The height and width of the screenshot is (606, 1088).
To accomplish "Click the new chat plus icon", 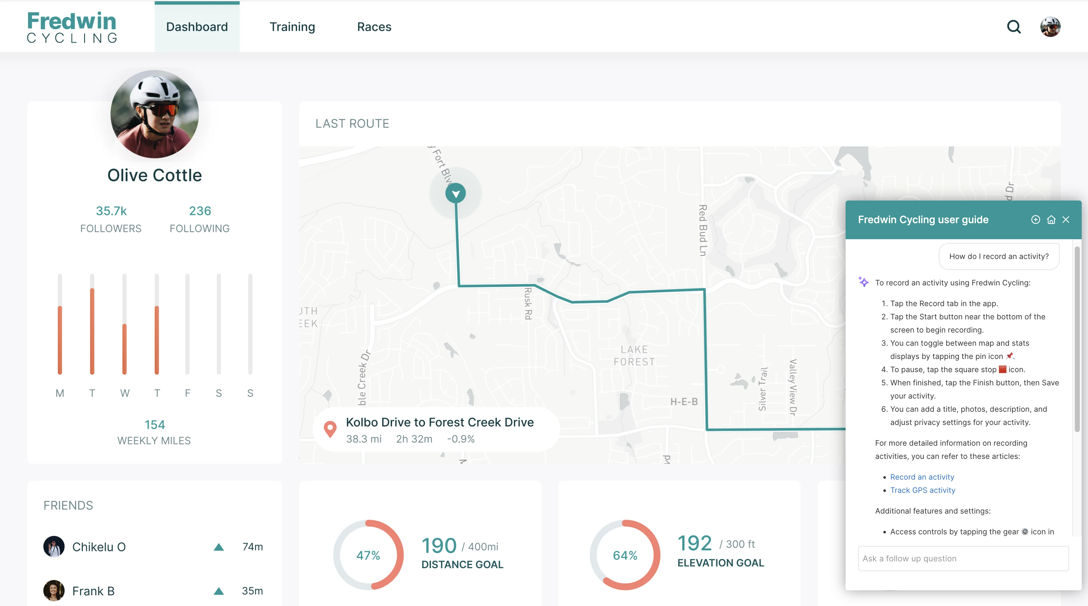I will pyautogui.click(x=1035, y=219).
